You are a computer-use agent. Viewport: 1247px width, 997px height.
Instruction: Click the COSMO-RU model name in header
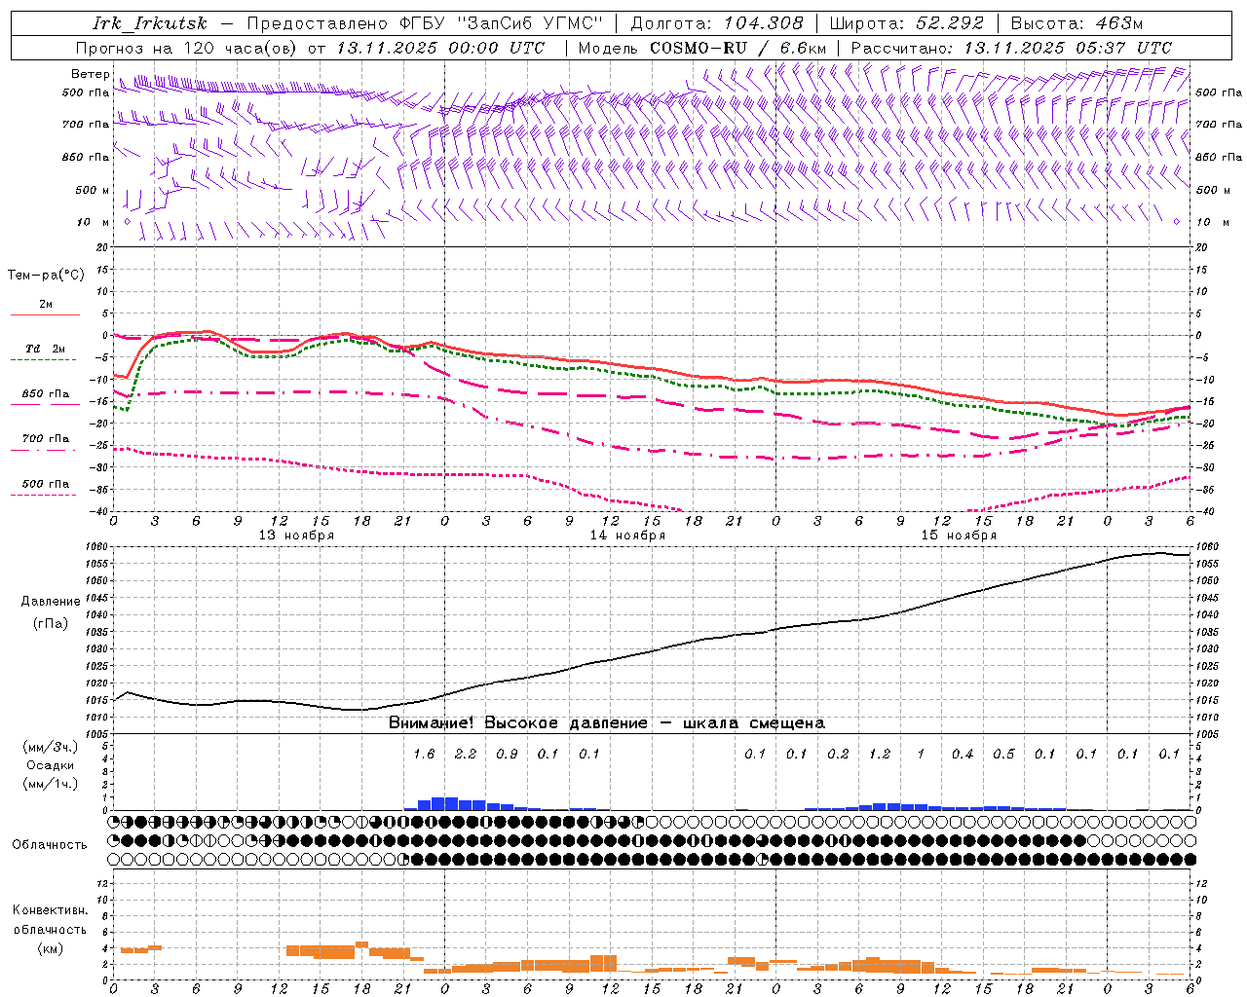[x=699, y=48]
